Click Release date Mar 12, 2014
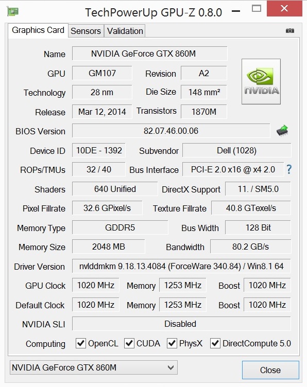 (x=103, y=112)
